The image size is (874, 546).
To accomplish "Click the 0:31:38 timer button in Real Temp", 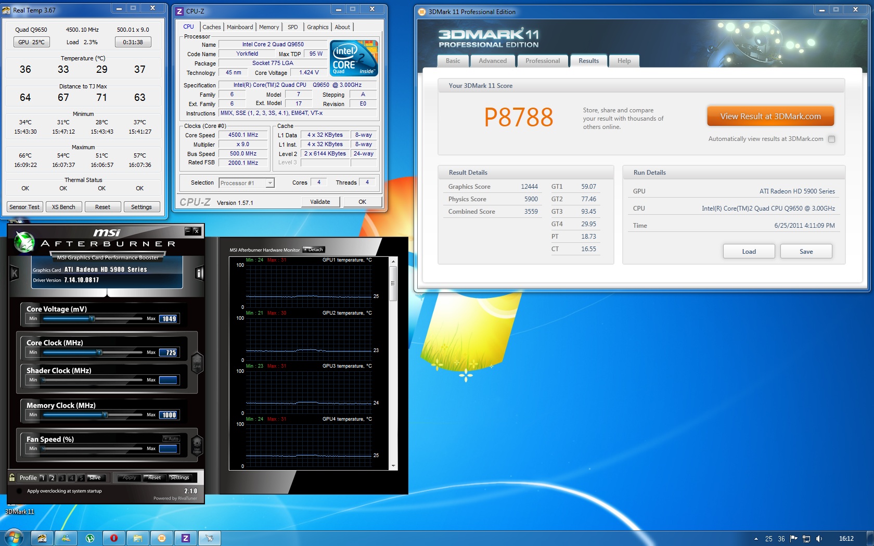I will [x=133, y=42].
